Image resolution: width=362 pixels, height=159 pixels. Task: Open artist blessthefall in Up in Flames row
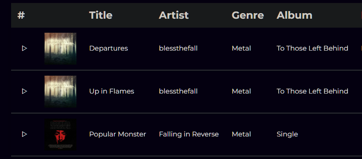(x=178, y=91)
